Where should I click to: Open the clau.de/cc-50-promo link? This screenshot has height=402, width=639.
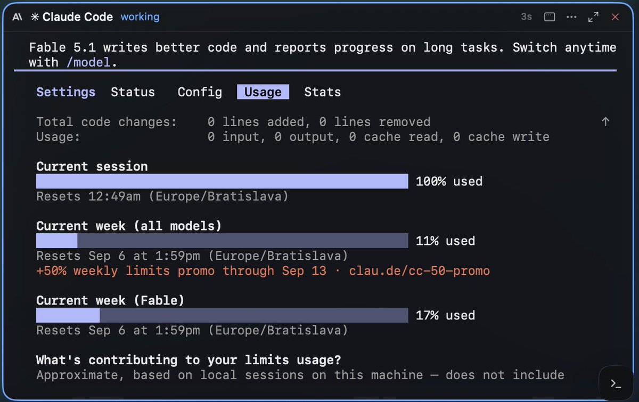coord(419,271)
